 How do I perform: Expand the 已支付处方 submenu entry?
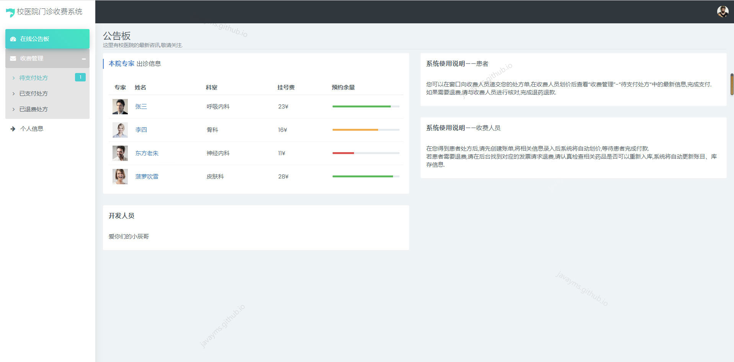(x=34, y=93)
